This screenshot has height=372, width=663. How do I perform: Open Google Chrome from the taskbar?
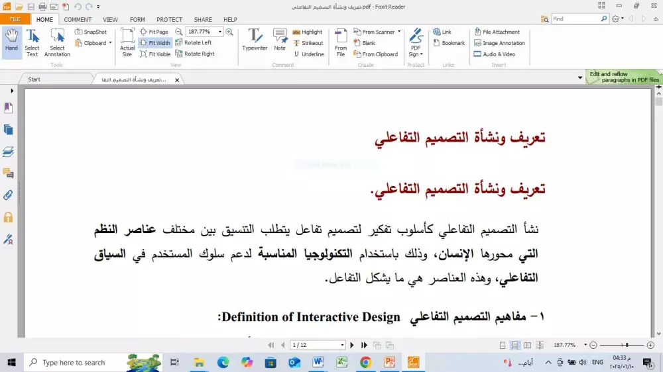point(366,362)
